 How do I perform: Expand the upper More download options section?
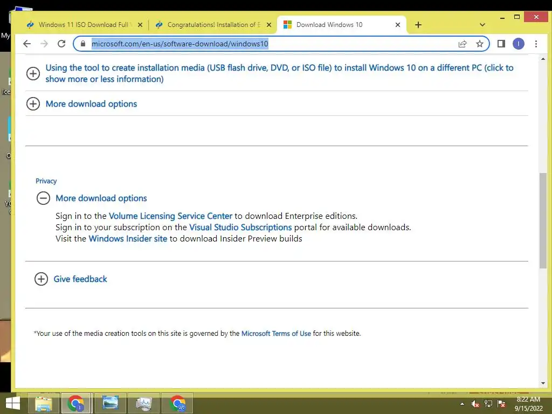tap(33, 103)
